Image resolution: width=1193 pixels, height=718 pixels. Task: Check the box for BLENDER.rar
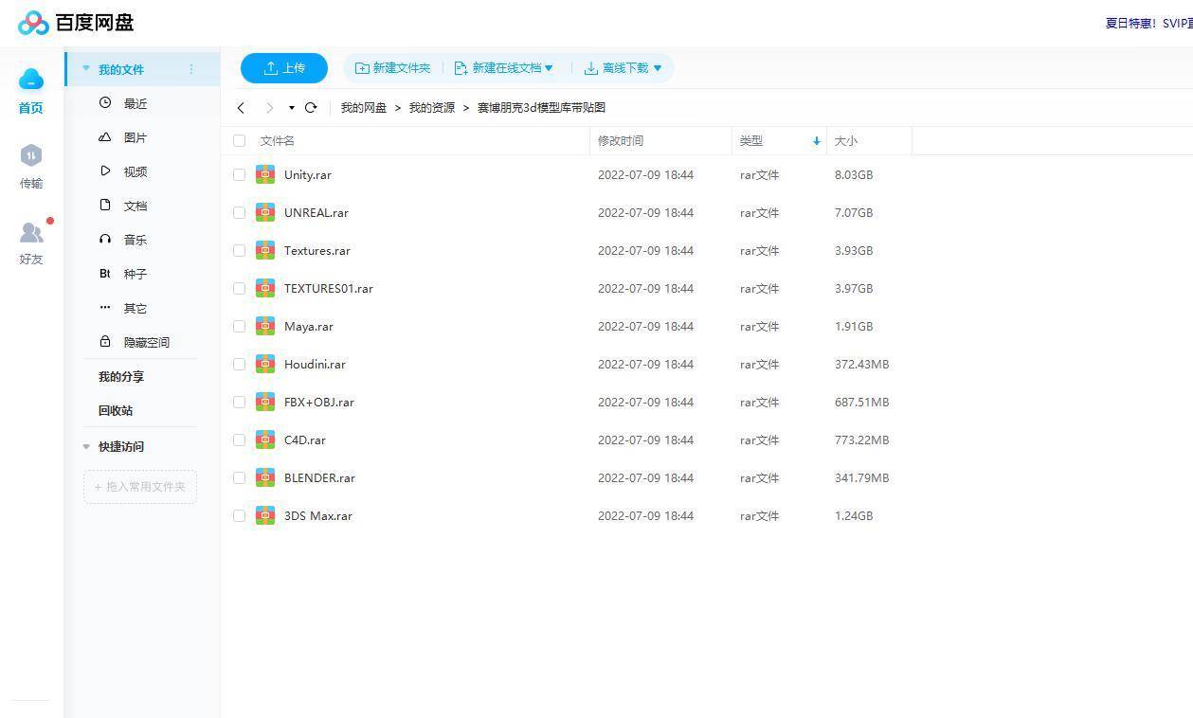tap(239, 477)
